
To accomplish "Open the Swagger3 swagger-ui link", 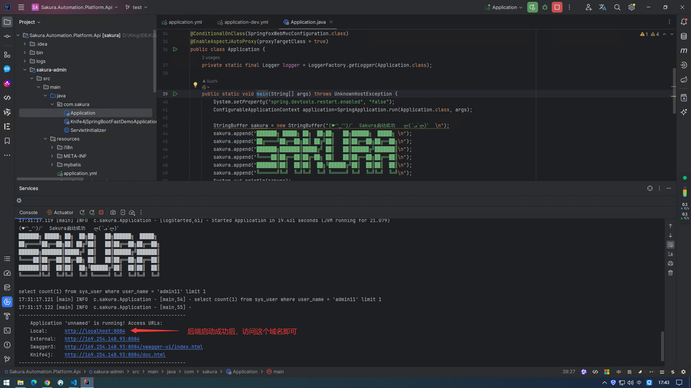I will [x=134, y=347].
